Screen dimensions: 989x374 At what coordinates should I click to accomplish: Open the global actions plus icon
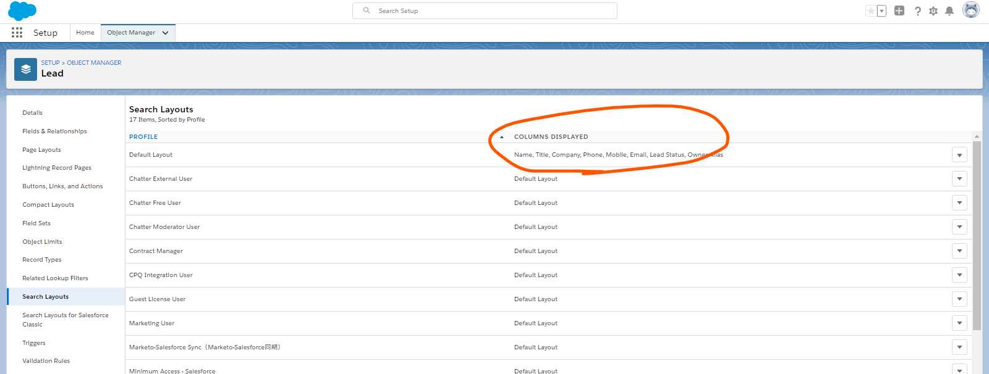(899, 10)
